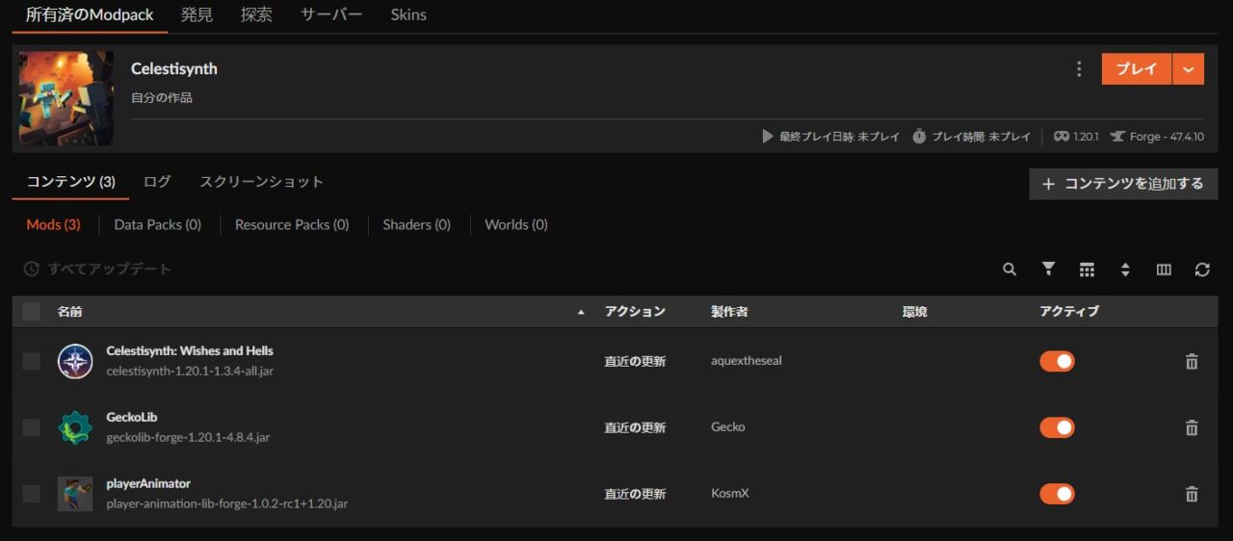Click the コンテンツを追加する button
The image size is (1233, 541).
[1123, 184]
